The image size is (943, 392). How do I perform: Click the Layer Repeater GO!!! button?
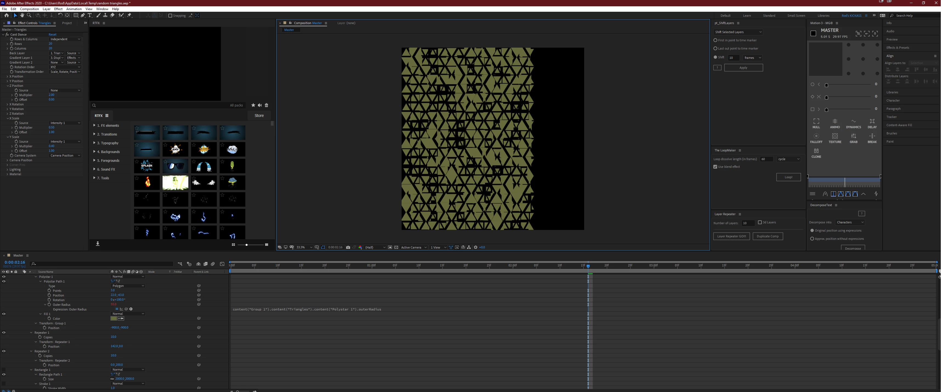click(x=731, y=236)
